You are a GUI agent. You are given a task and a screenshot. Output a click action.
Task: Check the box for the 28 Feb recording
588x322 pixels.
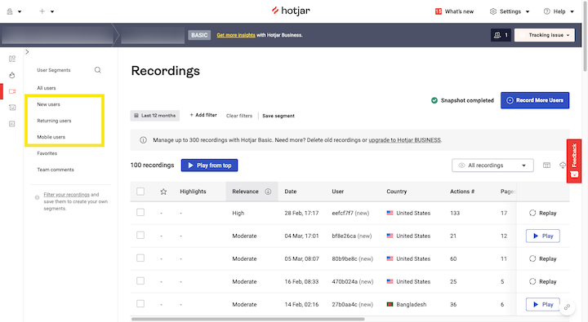(140, 212)
